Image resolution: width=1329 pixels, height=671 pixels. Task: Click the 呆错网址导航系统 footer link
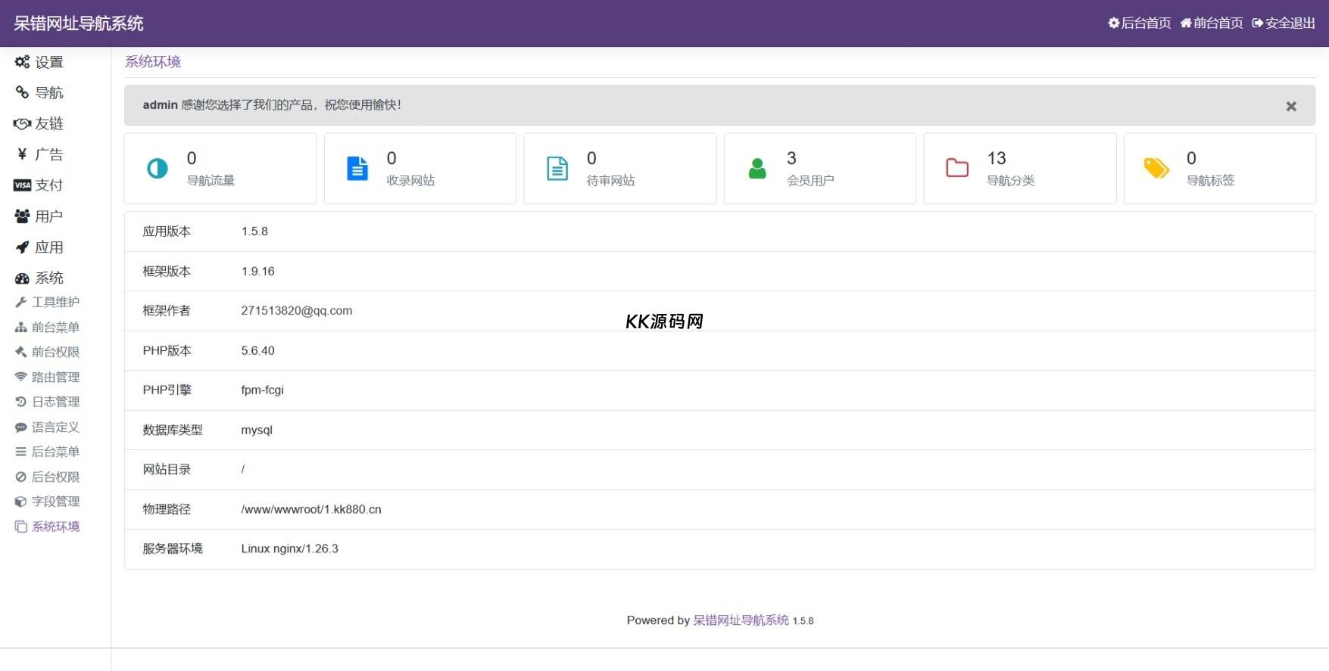click(x=741, y=620)
